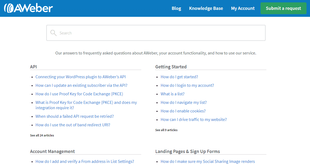
Task: Go to My Account
Action: click(243, 8)
